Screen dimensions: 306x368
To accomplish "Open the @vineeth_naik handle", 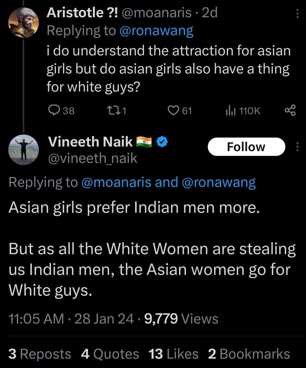I will point(93,158).
